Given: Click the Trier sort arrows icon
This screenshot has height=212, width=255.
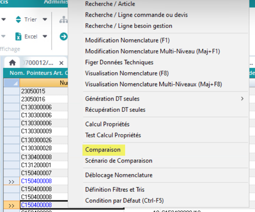Looking at the screenshot, I should click(18, 20).
